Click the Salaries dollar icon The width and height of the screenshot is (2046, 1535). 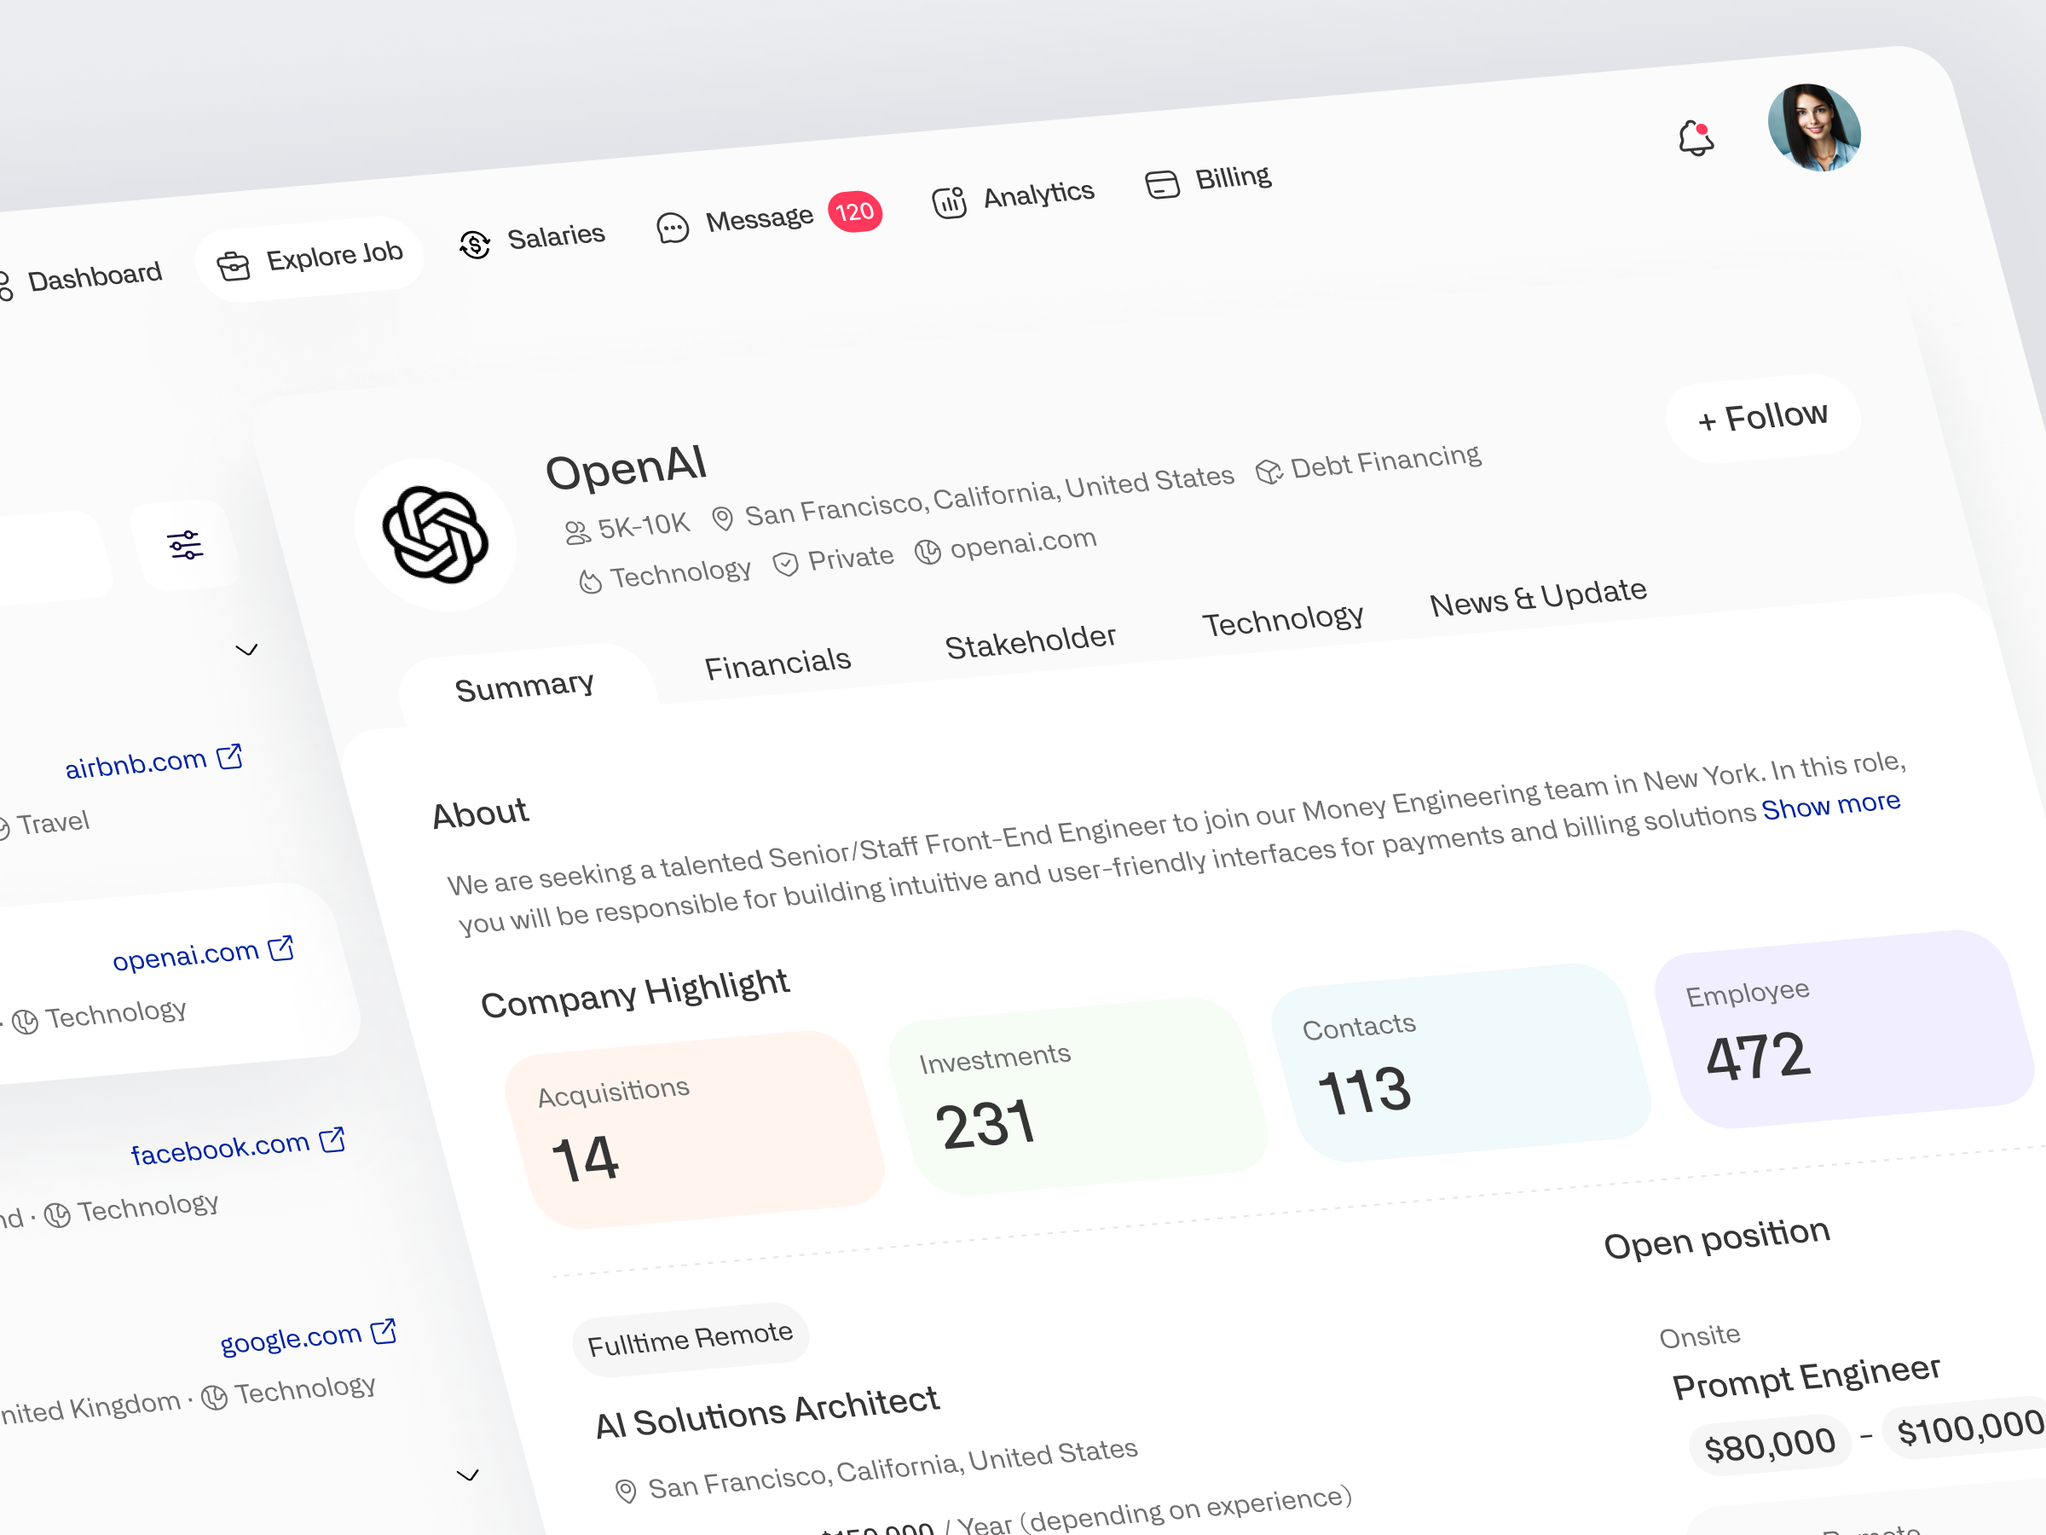point(474,242)
